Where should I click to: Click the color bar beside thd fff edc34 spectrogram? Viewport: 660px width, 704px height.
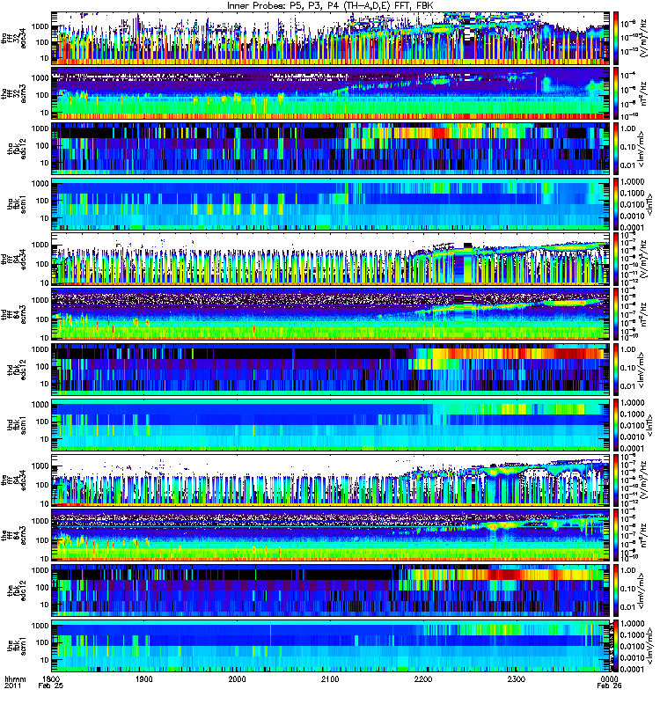tap(615, 259)
